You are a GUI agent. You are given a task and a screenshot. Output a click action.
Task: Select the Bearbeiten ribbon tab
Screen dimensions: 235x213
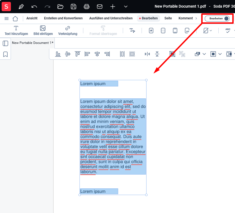pyautogui.click(x=148, y=18)
